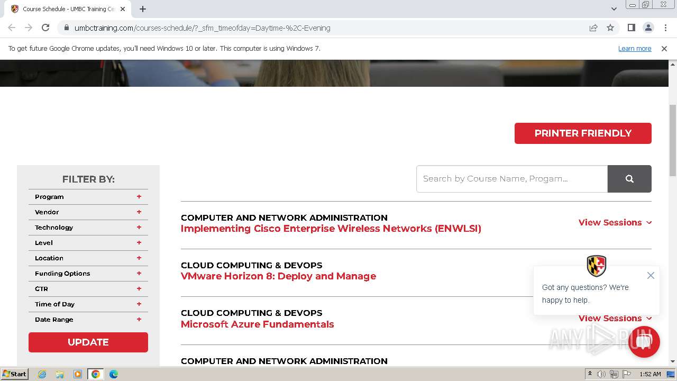Viewport: 677px width, 381px height.
Task: Click the UPDATE filter button
Action: click(x=88, y=342)
